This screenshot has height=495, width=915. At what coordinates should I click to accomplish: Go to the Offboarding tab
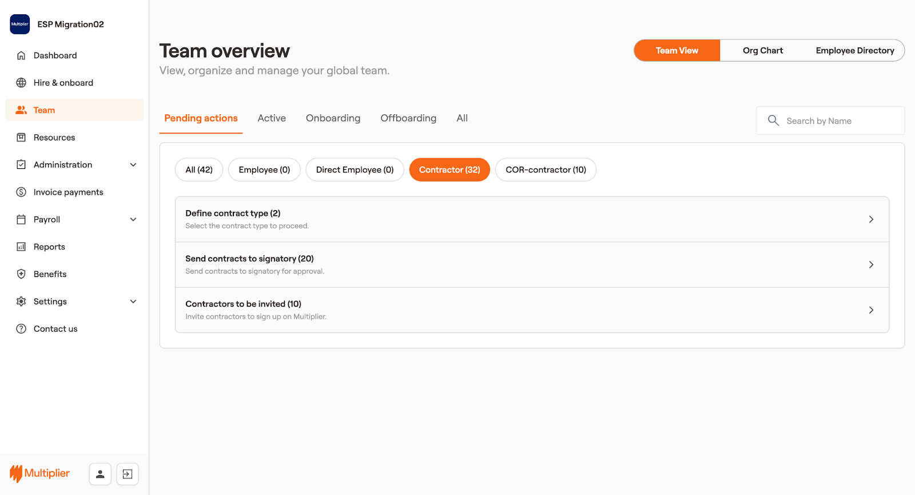[408, 118]
